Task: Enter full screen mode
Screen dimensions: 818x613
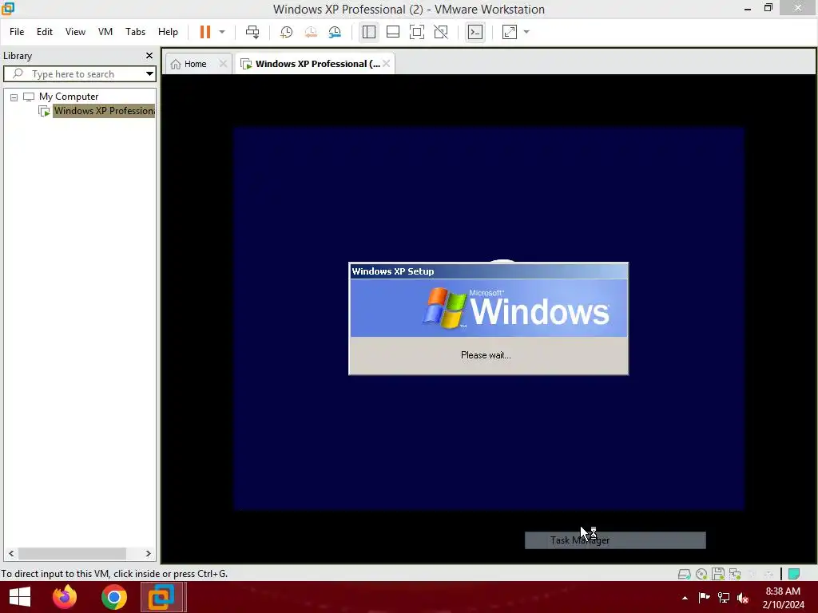Action: [417, 32]
